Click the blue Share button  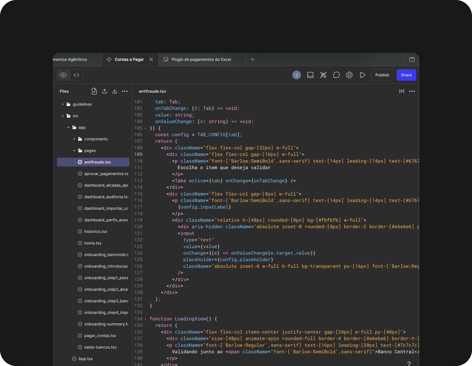[406, 75]
